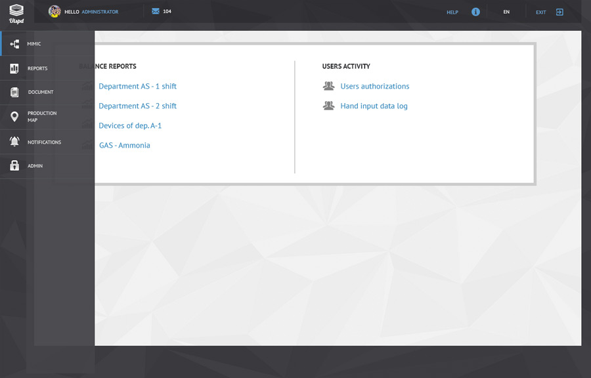Click the icon beside Hand input data log
Viewport: 591px width, 378px height.
[328, 105]
